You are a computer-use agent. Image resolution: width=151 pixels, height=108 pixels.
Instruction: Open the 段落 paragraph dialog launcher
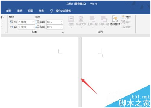pos(63,33)
